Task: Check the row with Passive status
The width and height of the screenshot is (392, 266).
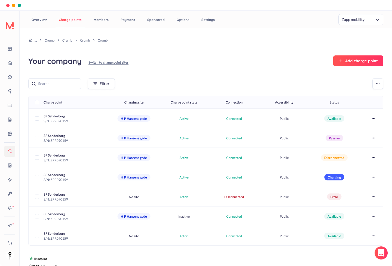Action: click(x=37, y=138)
